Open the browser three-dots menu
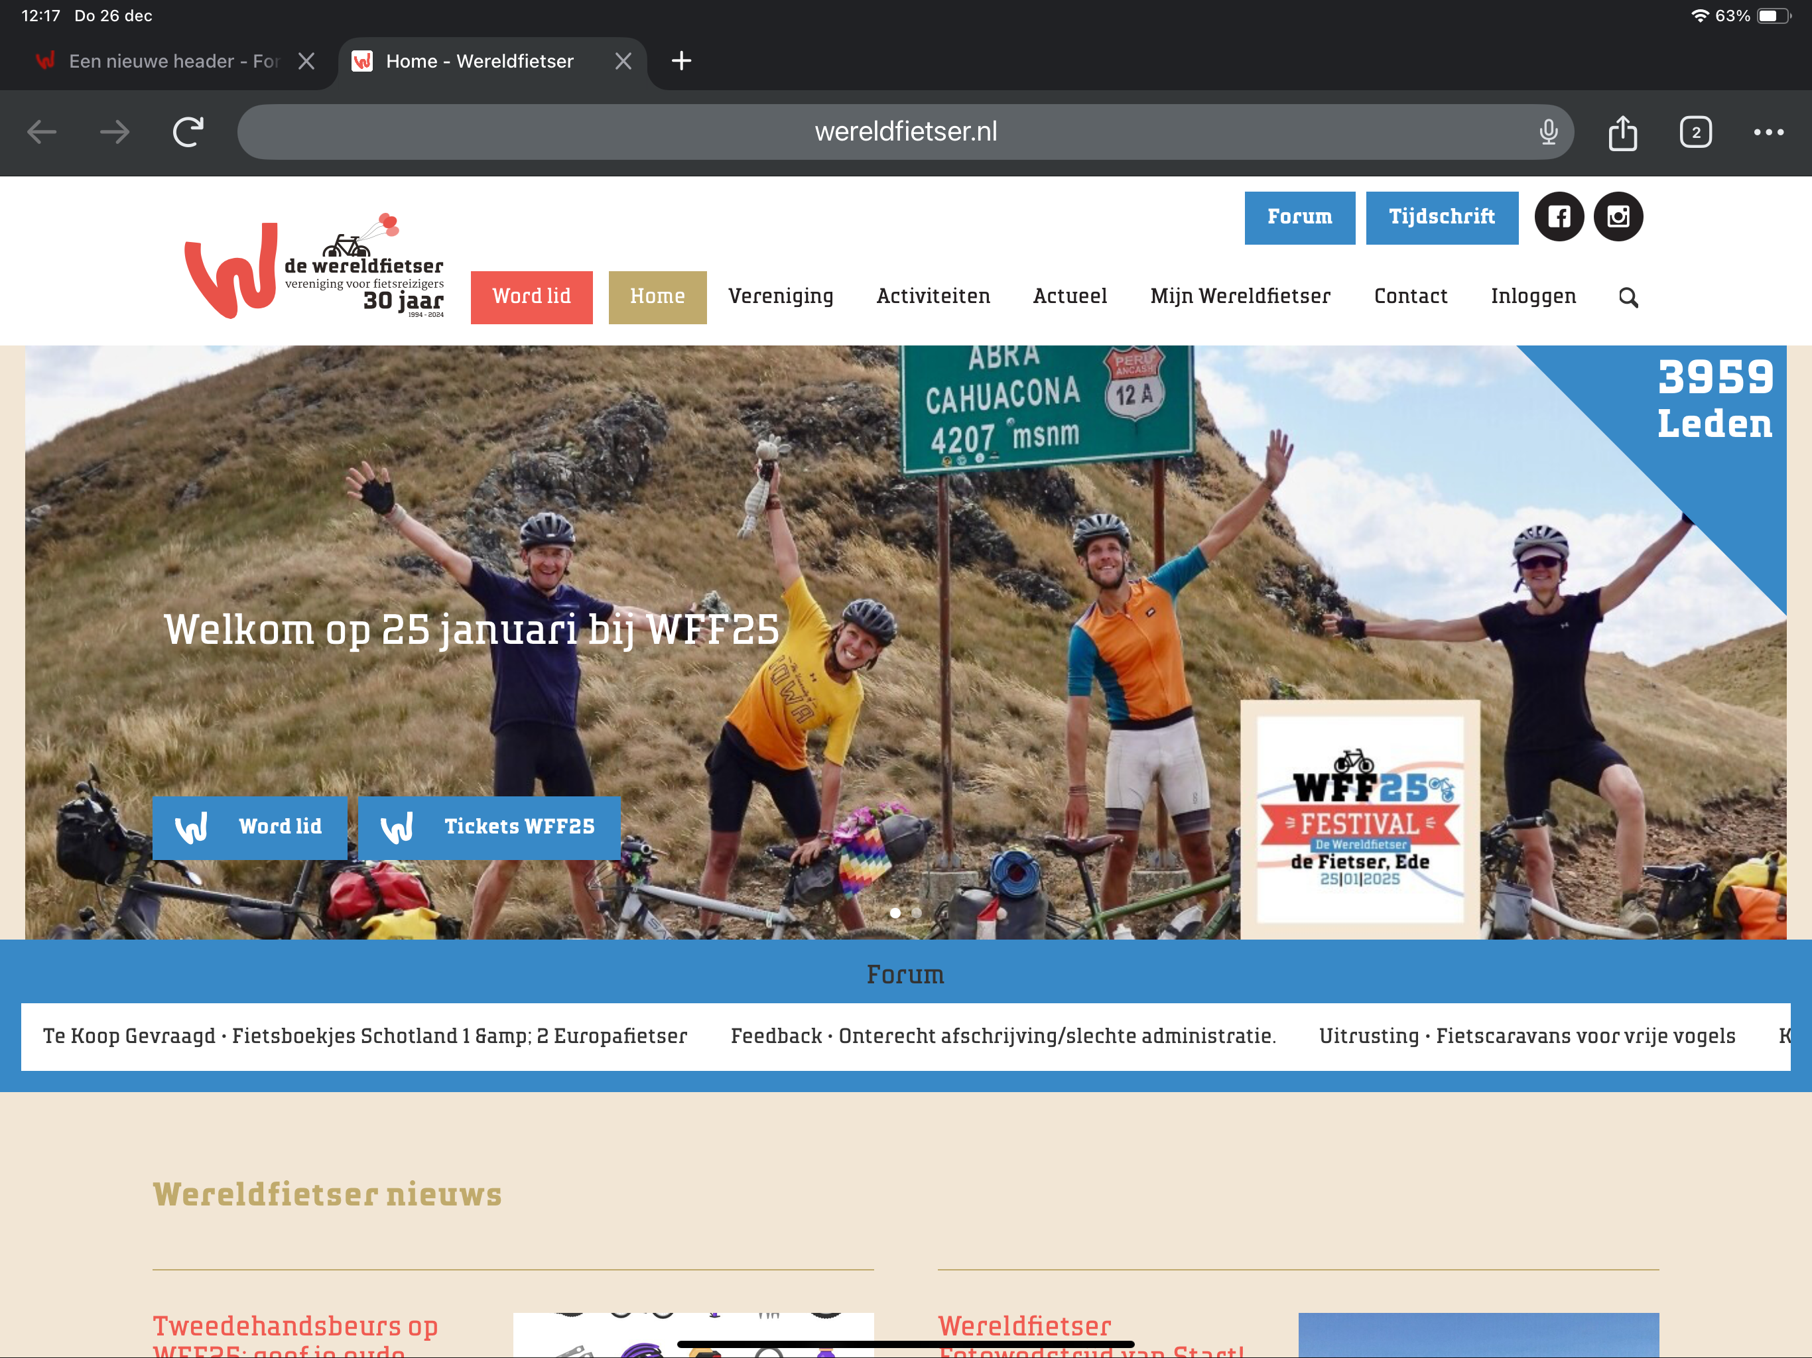Viewport: 1812px width, 1358px height. click(1768, 133)
